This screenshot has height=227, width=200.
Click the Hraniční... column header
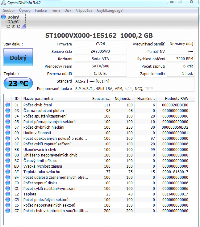pos(146,99)
